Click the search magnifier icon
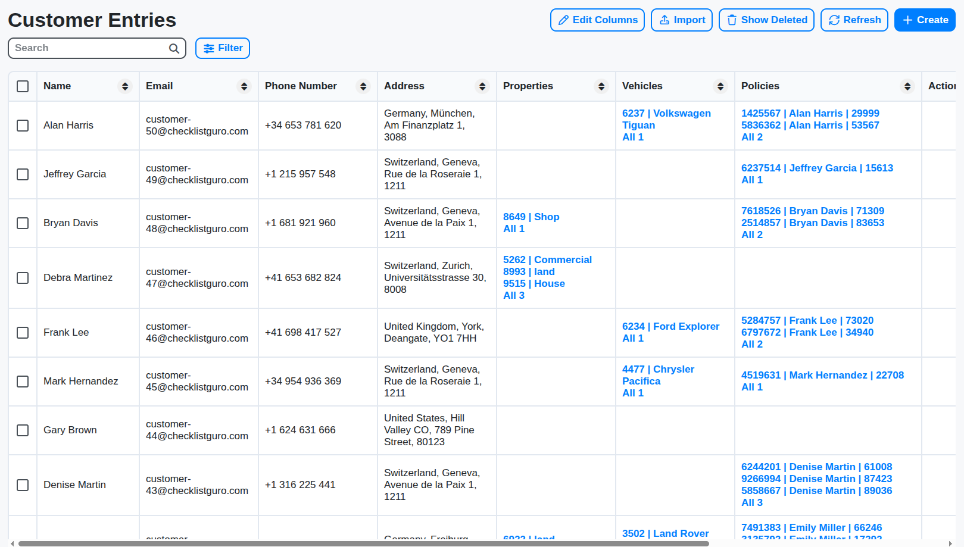The width and height of the screenshot is (964, 547). click(173, 48)
